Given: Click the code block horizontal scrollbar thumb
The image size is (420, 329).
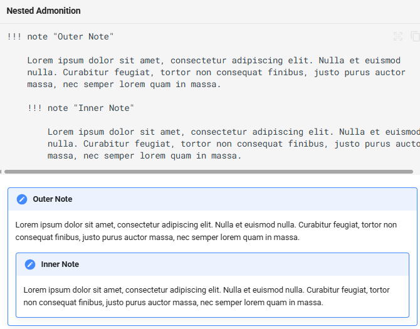Looking at the screenshot, I should click(207, 171).
